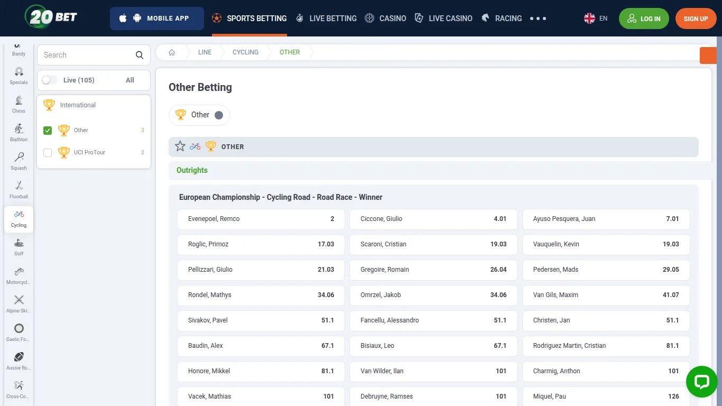Expand more menu items via dots

pyautogui.click(x=538, y=19)
